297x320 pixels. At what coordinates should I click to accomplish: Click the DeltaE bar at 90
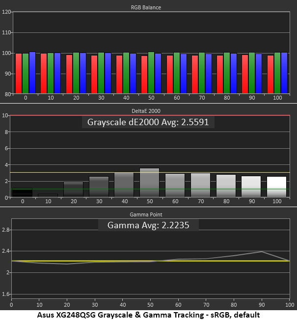pyautogui.click(x=251, y=187)
